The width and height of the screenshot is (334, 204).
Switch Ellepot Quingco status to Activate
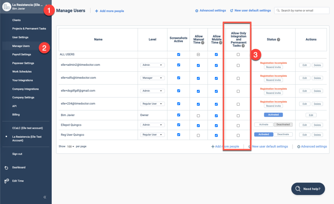click(263, 125)
